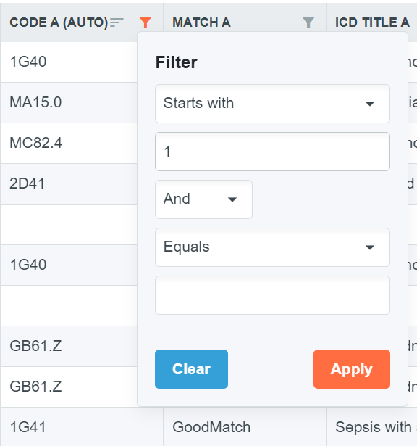
Task: Focus the empty second filter value field
Action: point(272,295)
